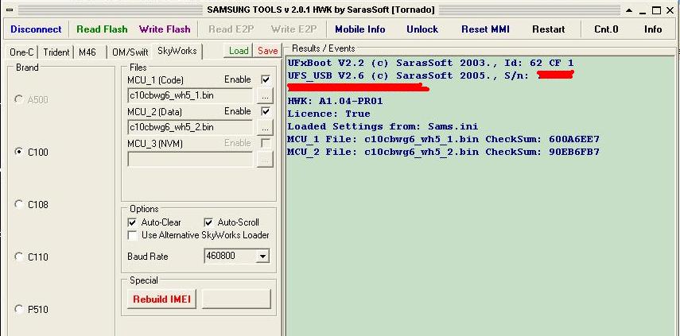
Task: Browse for the MCU_2 file via the ... button
Action: tap(265, 127)
